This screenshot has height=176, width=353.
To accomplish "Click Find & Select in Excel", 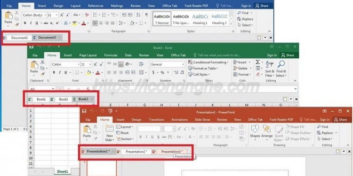I will pyautogui.click(x=281, y=69).
